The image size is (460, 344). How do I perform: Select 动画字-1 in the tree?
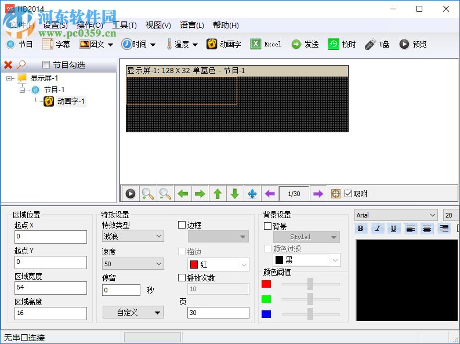(71, 101)
